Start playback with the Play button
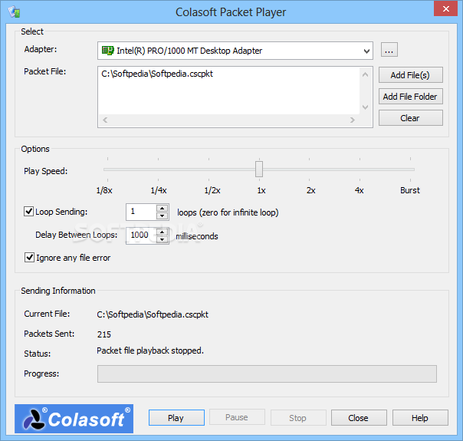 point(176,418)
